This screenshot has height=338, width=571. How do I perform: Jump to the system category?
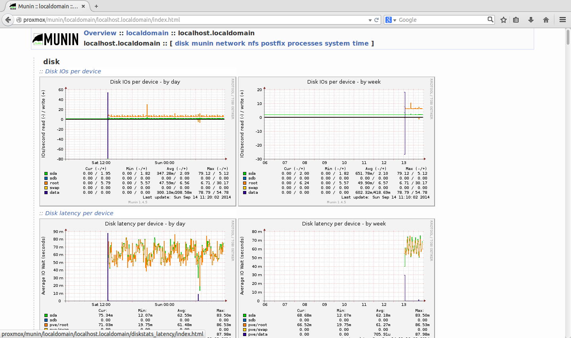[x=337, y=44]
